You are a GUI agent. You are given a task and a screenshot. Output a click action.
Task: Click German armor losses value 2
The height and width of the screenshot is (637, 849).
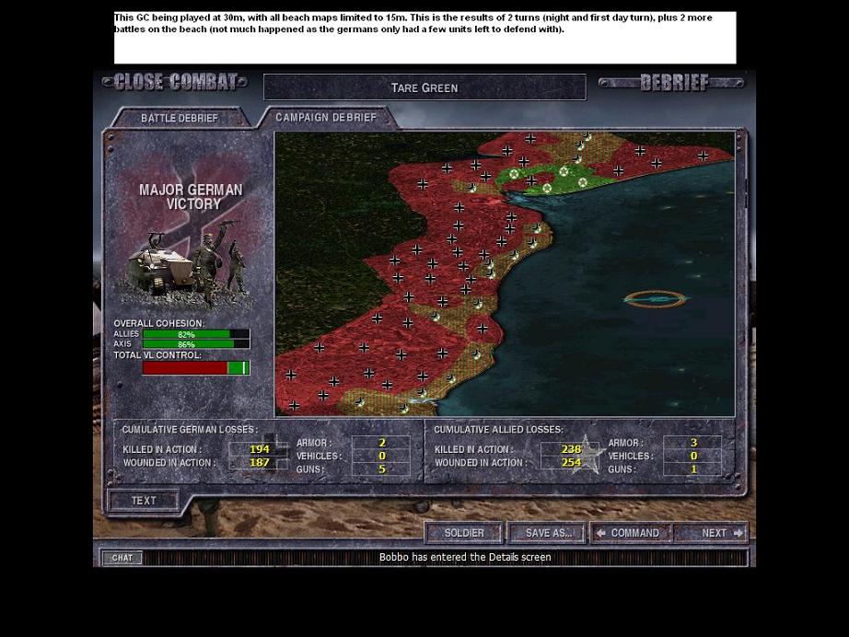pos(382,443)
